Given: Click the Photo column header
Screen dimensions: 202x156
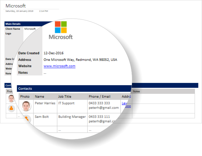Looking at the screenshot, I should (25, 96).
